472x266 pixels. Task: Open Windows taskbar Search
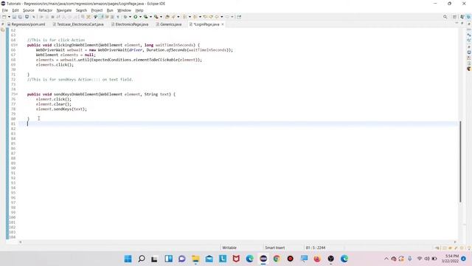tap(142, 259)
